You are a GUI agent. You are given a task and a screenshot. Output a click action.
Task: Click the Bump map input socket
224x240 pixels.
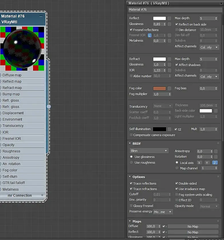click(1, 94)
